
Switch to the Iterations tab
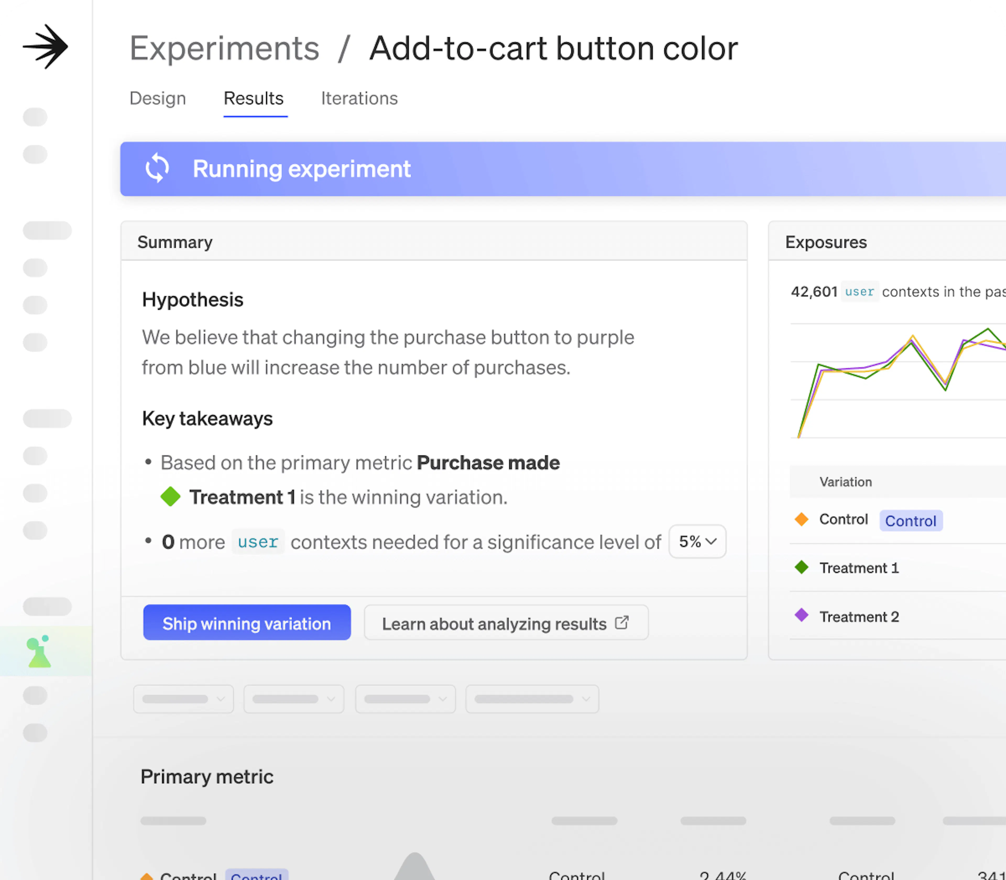[x=359, y=99]
